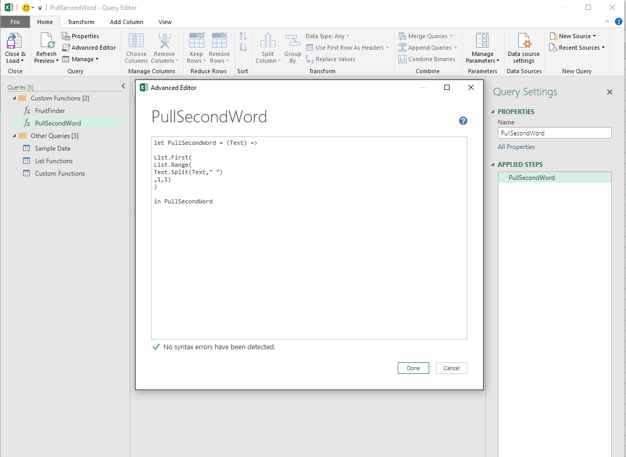This screenshot has width=626, height=457.
Task: Click the Choose Columns icon
Action: tap(136, 41)
